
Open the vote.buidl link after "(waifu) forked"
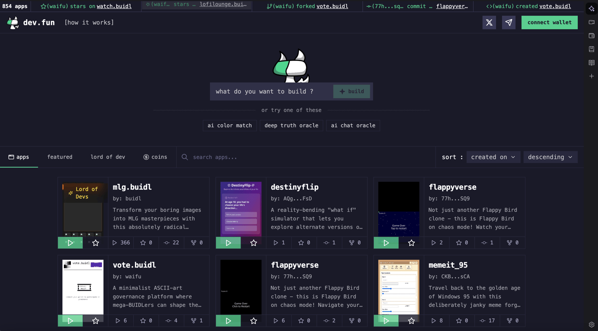point(332,6)
